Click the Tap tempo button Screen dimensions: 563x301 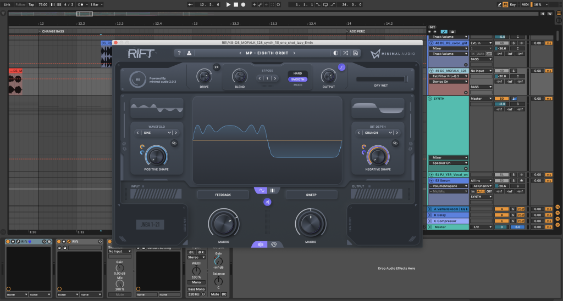(x=31, y=4)
